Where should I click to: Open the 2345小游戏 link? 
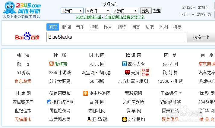coord(60,73)
